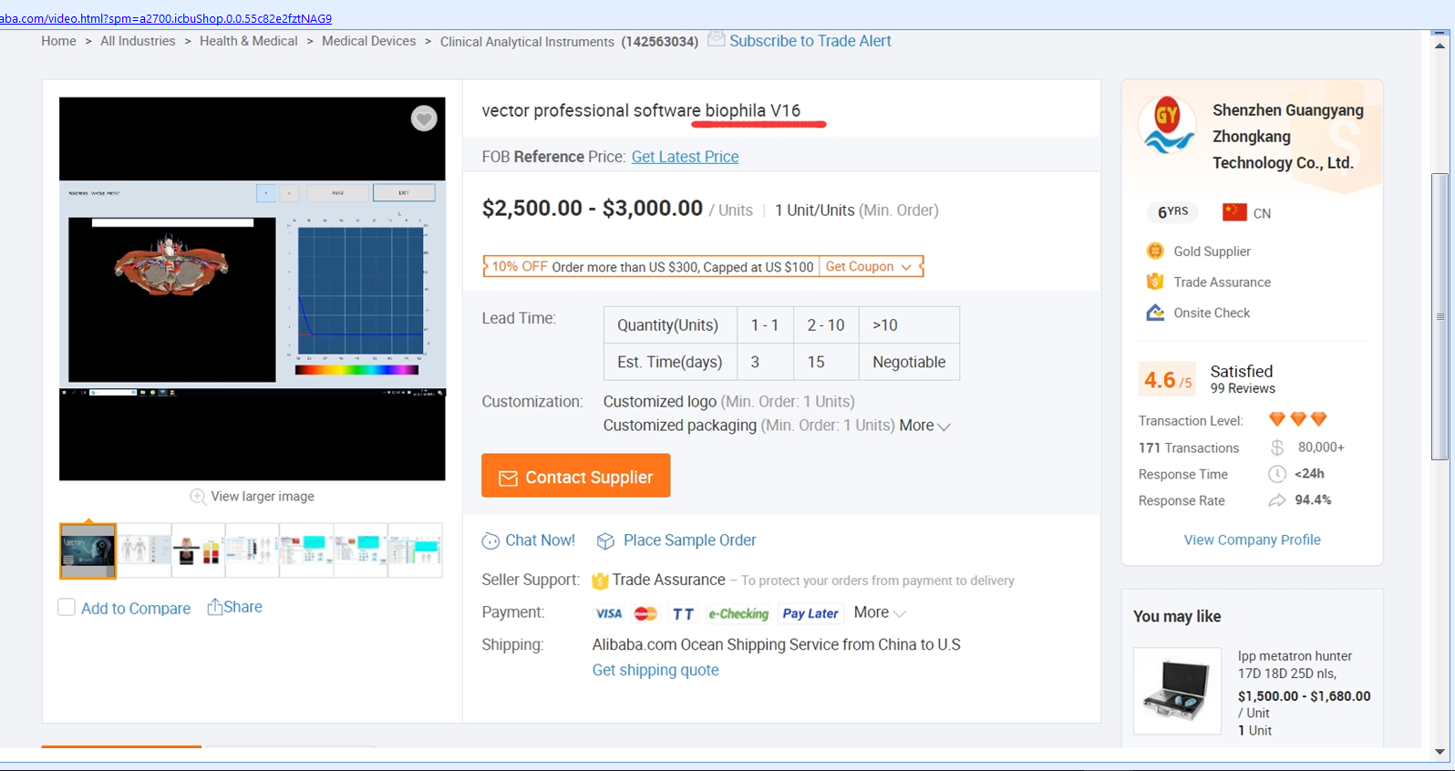
Task: Expand More payment methods
Action: tap(880, 613)
